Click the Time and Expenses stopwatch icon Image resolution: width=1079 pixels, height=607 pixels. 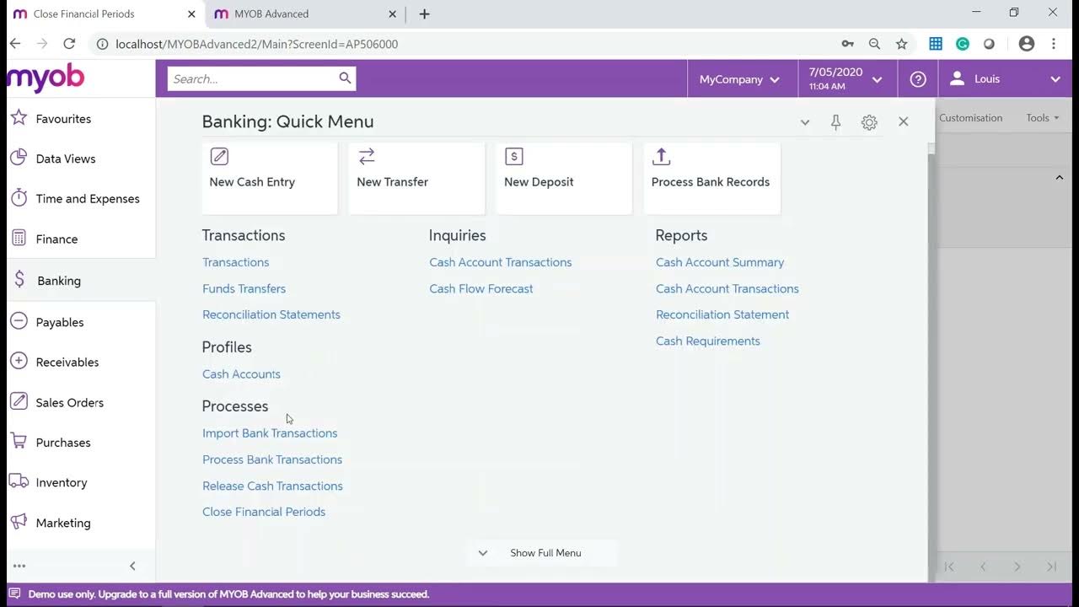point(19,198)
